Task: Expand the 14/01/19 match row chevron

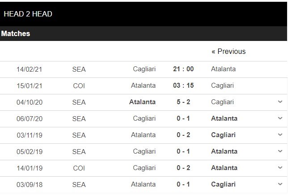Action: pyautogui.click(x=280, y=168)
